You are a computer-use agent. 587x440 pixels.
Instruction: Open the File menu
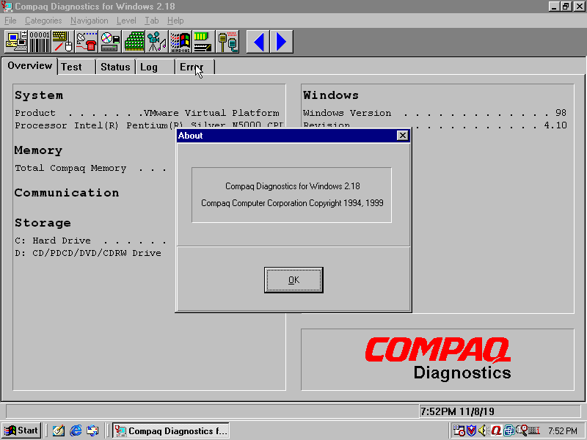(x=10, y=21)
